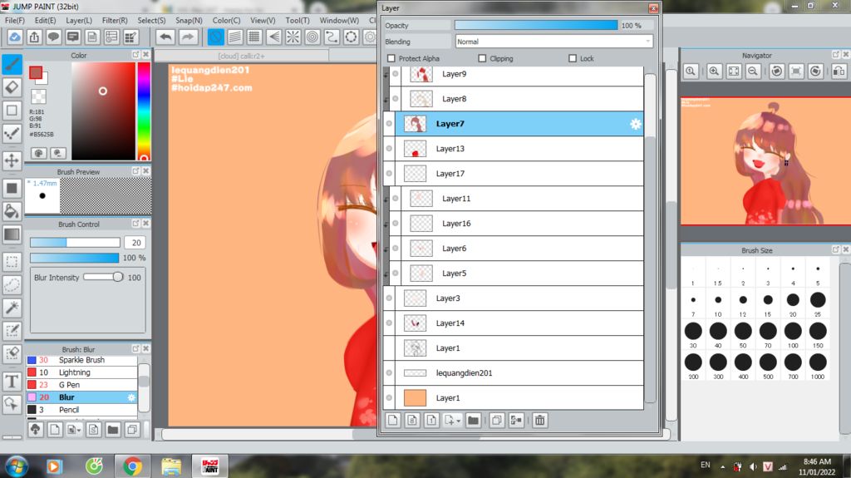Open the Window menu
This screenshot has width=851, height=478.
tap(339, 20)
